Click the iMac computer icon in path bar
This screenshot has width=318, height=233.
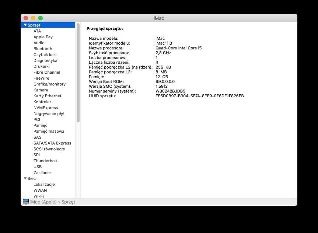click(x=25, y=202)
